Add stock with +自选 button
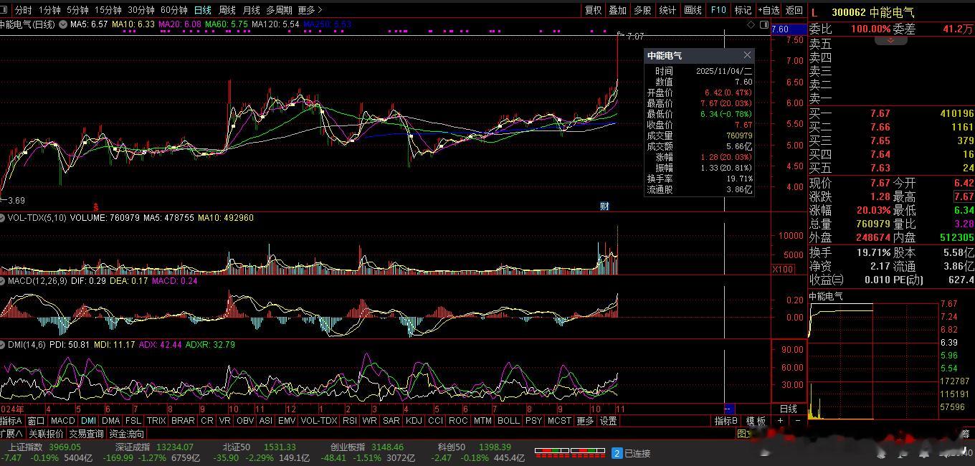 [769, 10]
